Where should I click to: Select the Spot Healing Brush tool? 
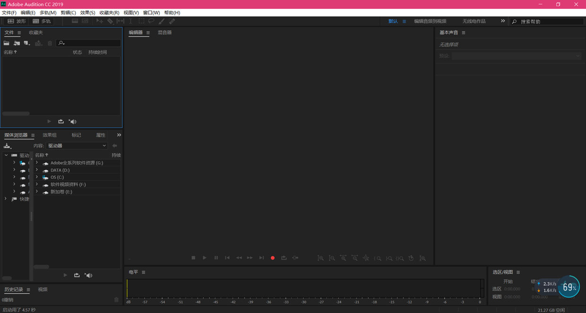pos(172,21)
